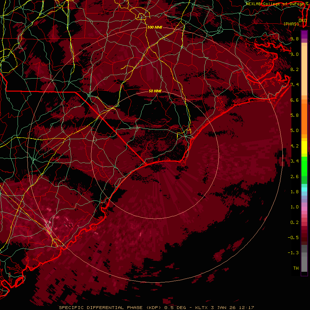Click the 5.8 color scale label

coord(294,115)
